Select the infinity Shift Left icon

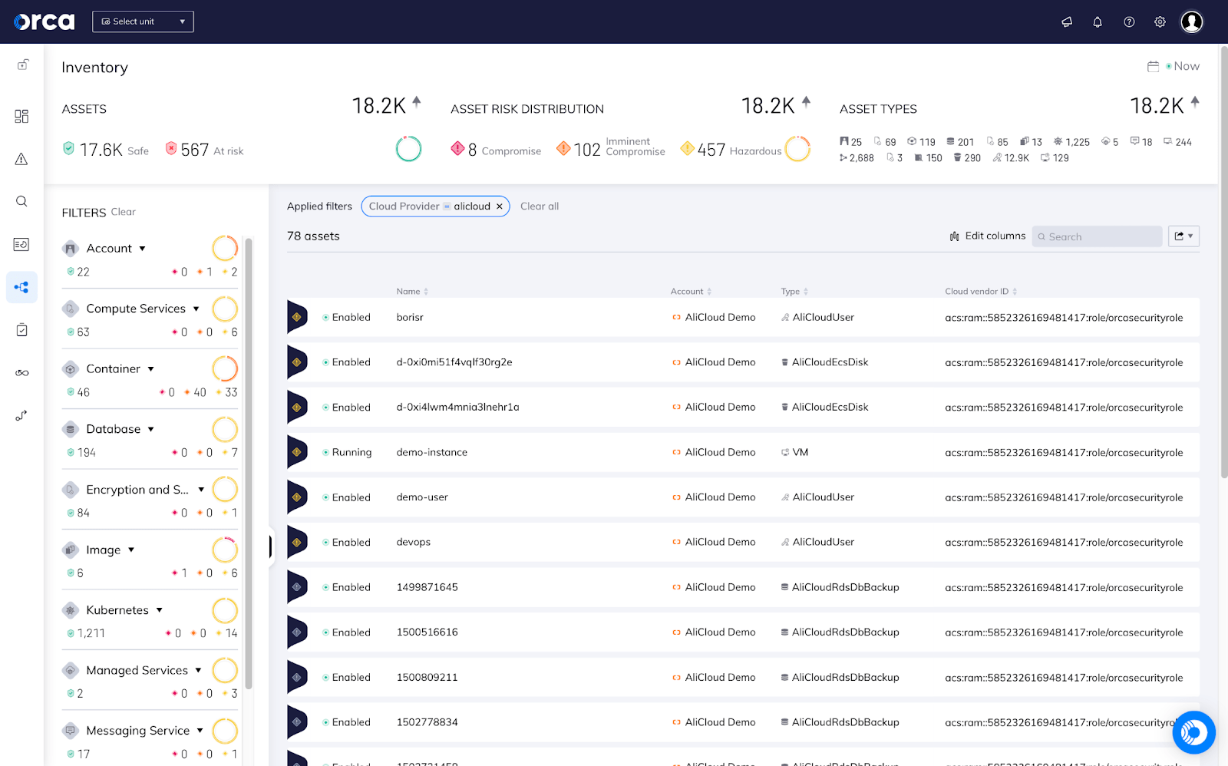(21, 373)
